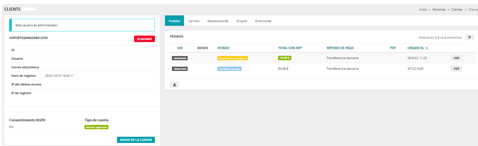Screen dimensions: 478x146
Task: Click order UID badge 1664450630
Action: coord(180,58)
